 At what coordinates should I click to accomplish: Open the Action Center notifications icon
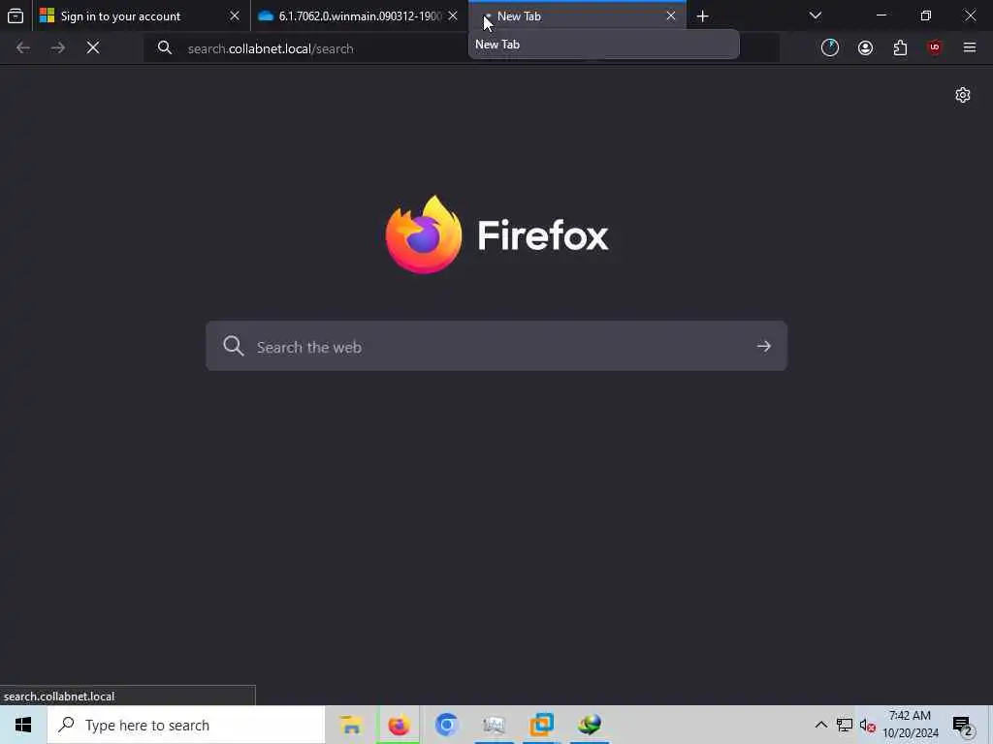click(962, 725)
